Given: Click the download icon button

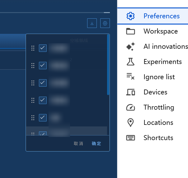Looking at the screenshot, I should [x=92, y=23].
